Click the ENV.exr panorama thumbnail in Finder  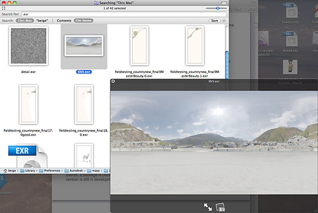84,46
